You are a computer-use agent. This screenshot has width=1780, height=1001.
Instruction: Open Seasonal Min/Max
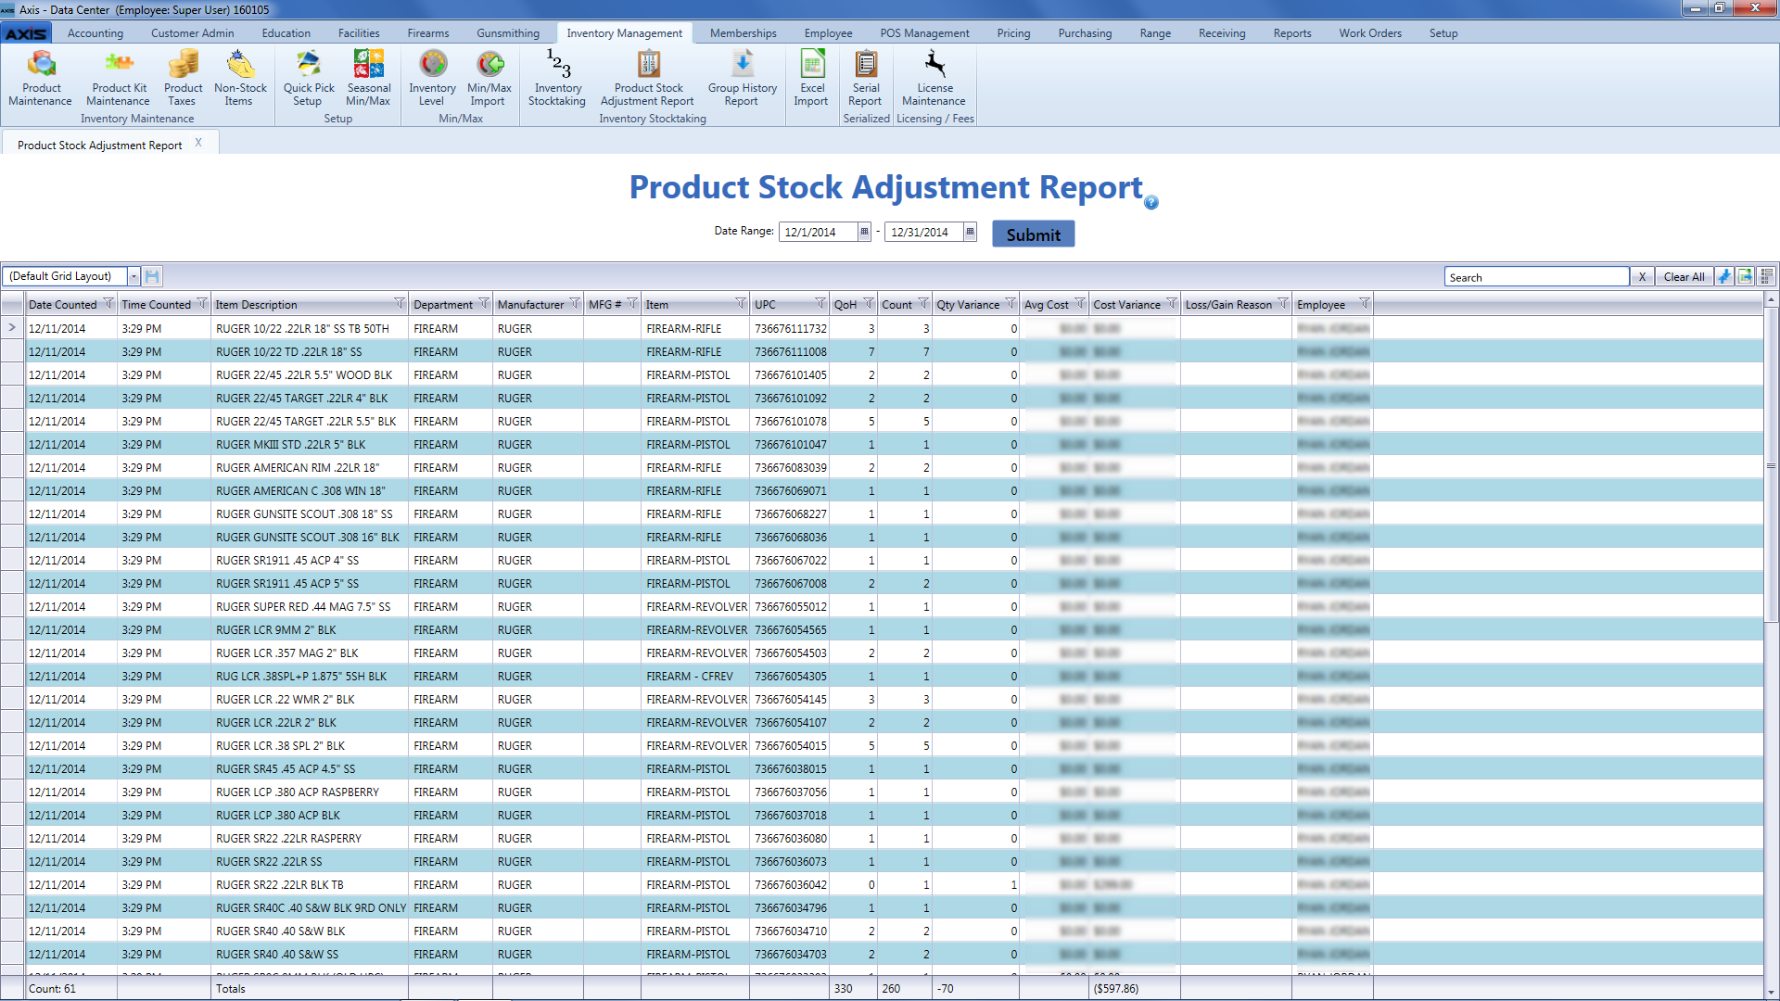pos(368,78)
